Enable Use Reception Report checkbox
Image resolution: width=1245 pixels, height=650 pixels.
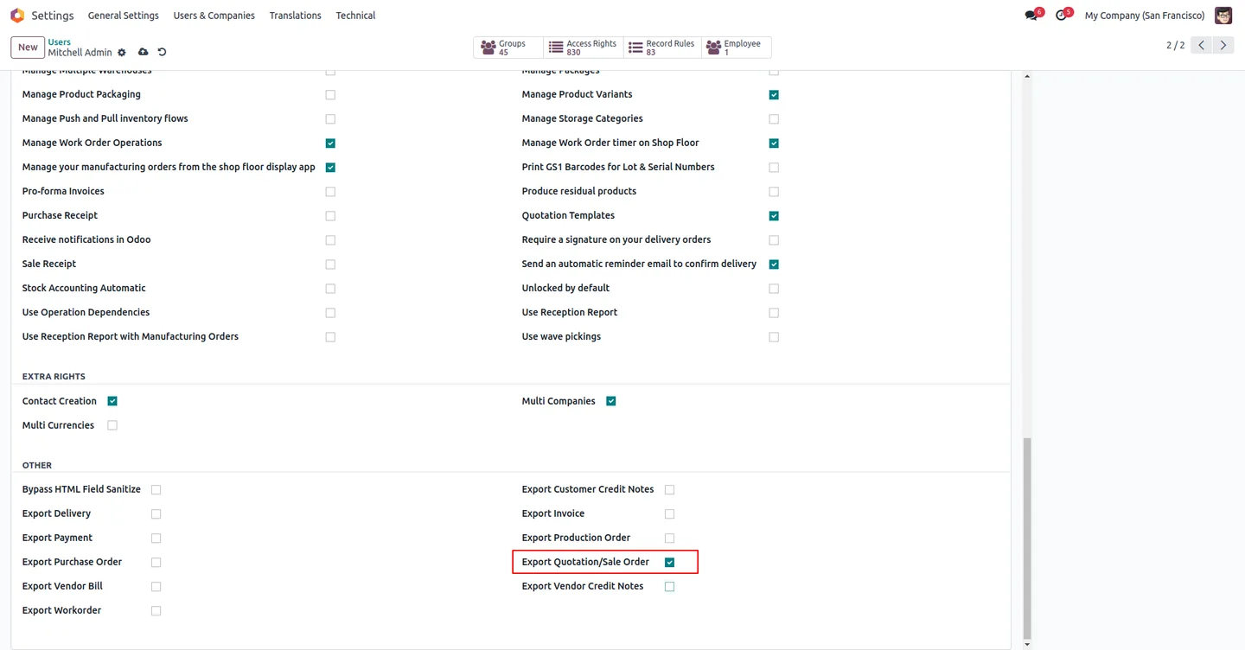(774, 313)
